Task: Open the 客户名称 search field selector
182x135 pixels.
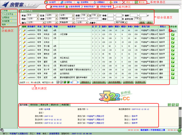Action: pos(121,22)
